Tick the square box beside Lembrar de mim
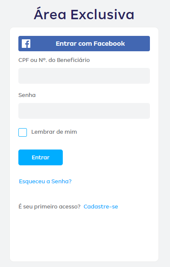This screenshot has width=170, height=267. 23,132
